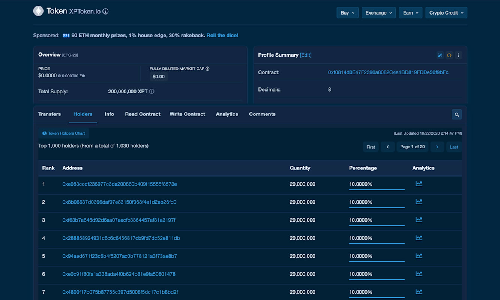This screenshot has width=500, height=300.
Task: Switch to the Analytics tab
Action: (x=227, y=114)
